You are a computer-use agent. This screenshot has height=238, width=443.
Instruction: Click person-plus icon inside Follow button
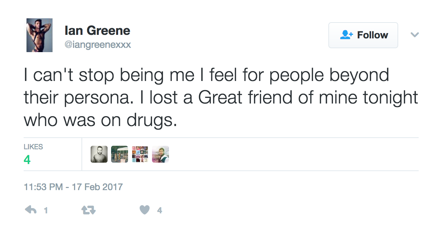347,35
